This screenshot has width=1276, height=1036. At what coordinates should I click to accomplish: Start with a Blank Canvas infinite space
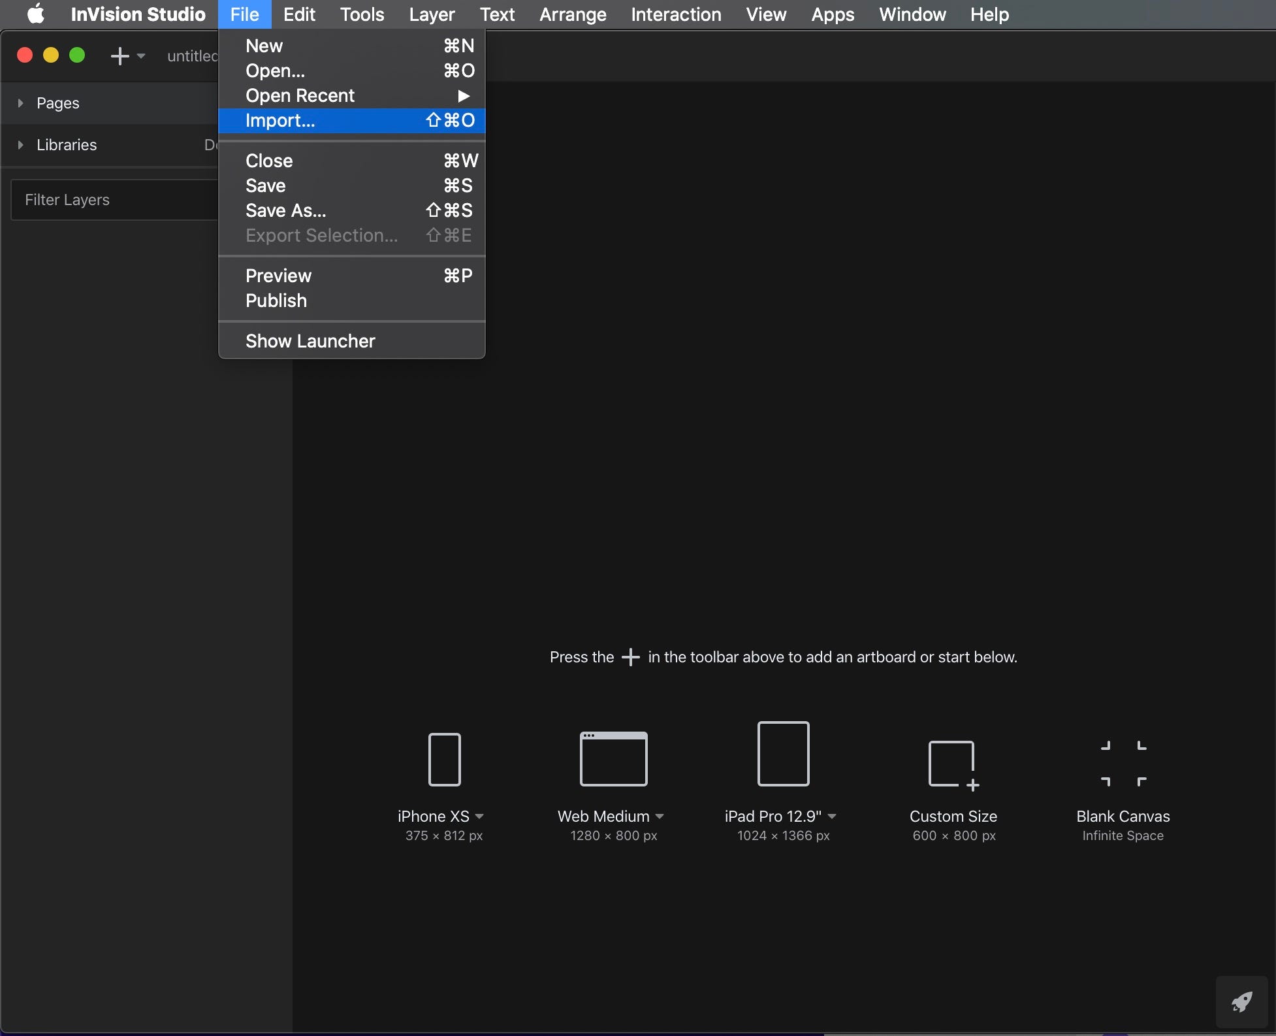coord(1123,764)
